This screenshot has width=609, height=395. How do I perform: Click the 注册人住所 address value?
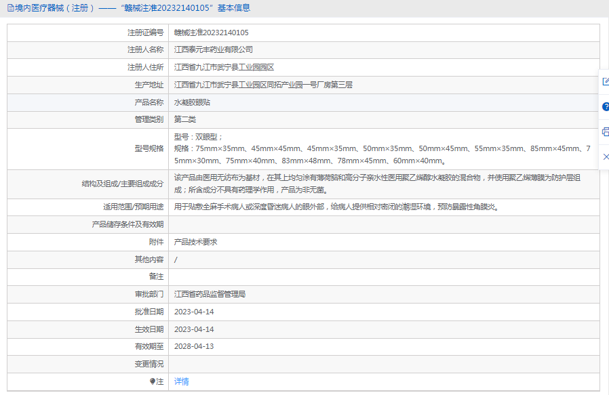[x=224, y=68]
